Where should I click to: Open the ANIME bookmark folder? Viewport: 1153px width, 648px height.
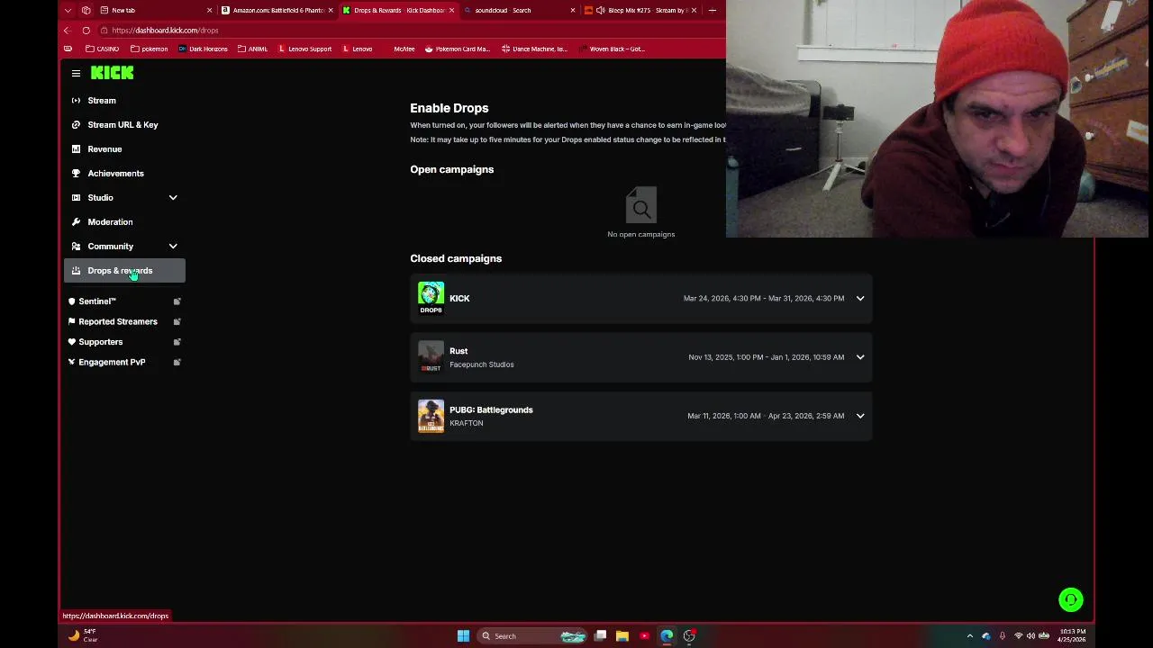coord(252,49)
